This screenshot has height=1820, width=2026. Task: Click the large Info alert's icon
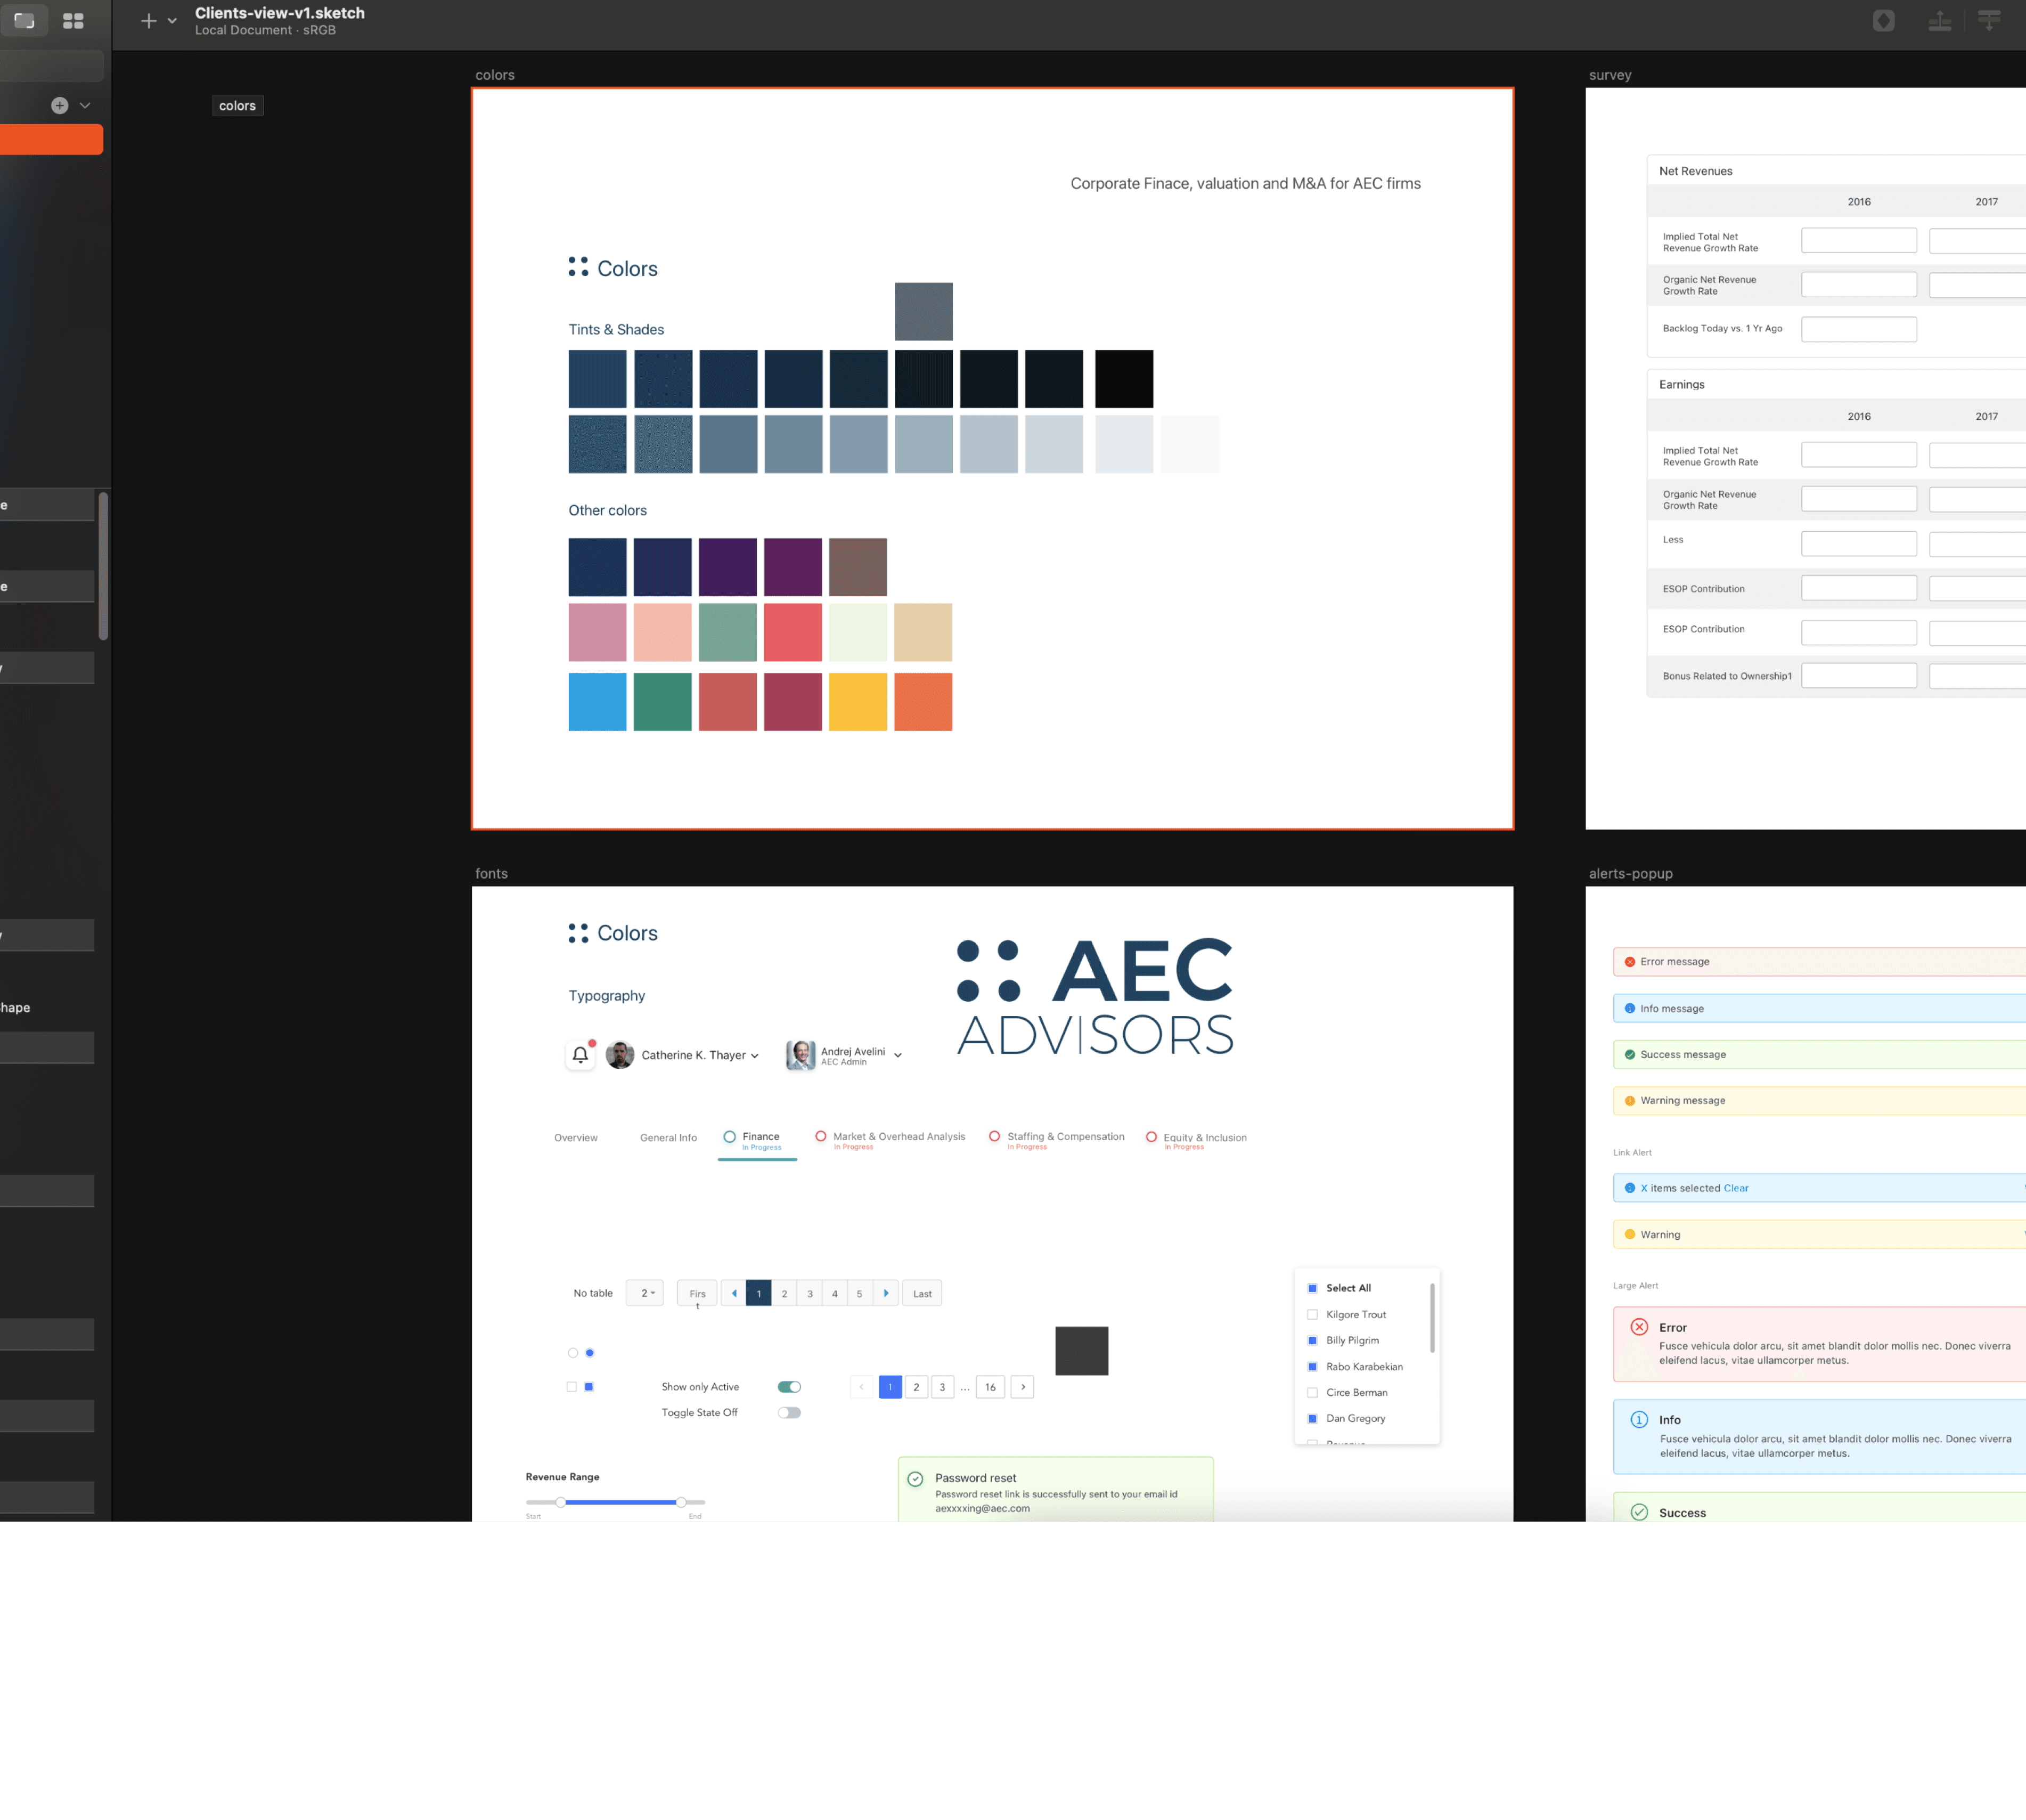click(1639, 1420)
